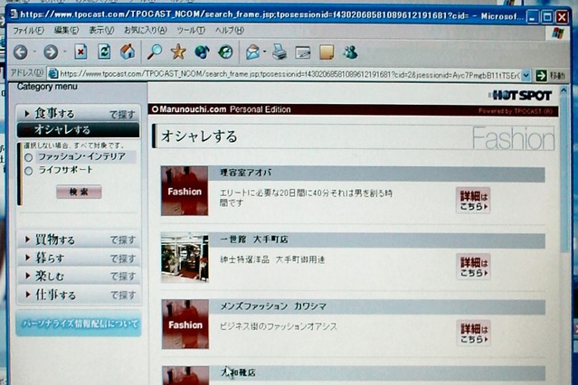This screenshot has width=578, height=385.
Task: Click the HOT SPOT logo
Action: tap(520, 96)
